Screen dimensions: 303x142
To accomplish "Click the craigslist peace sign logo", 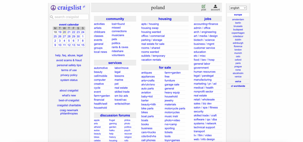I will (x=53, y=8).
